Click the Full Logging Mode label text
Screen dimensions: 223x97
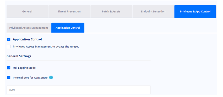click(24, 68)
